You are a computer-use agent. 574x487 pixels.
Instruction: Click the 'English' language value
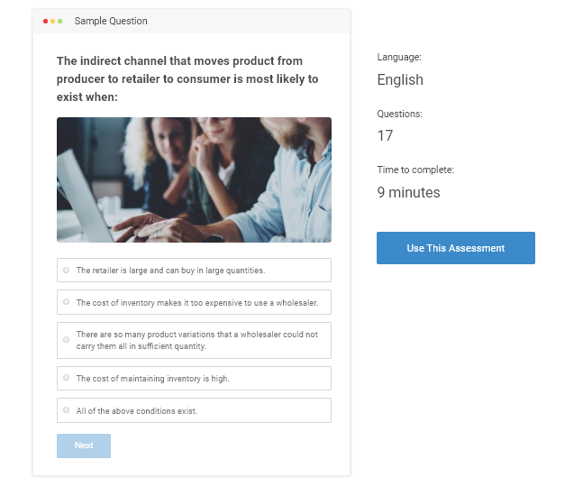point(400,79)
